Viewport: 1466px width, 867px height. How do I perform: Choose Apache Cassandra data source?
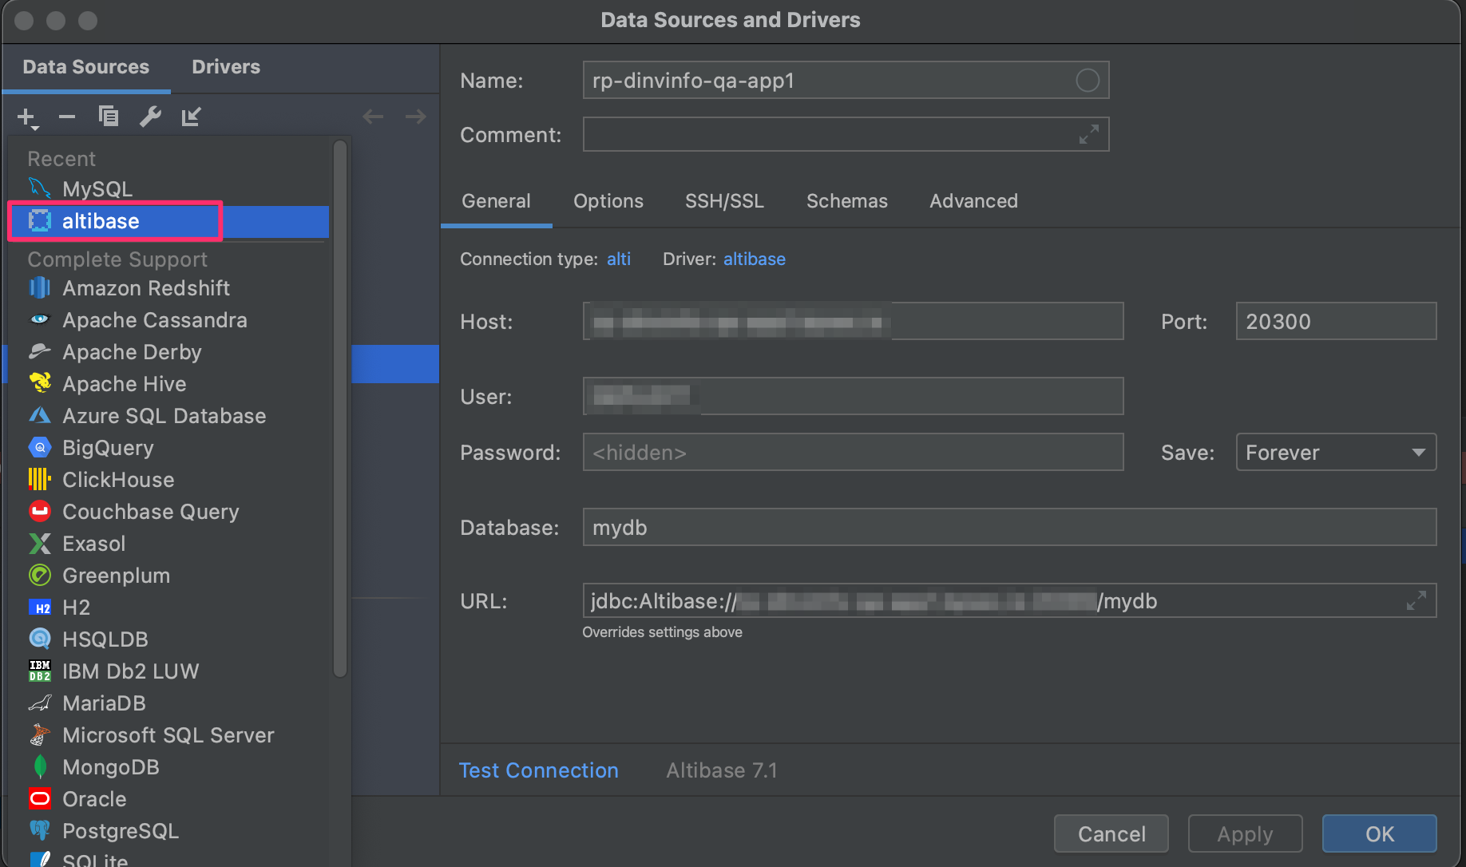pyautogui.click(x=169, y=320)
